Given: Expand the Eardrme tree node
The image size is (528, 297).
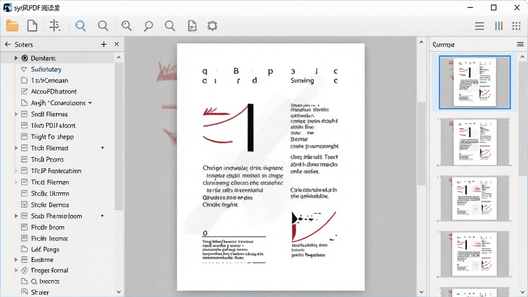Looking at the screenshot, I should 16,260.
